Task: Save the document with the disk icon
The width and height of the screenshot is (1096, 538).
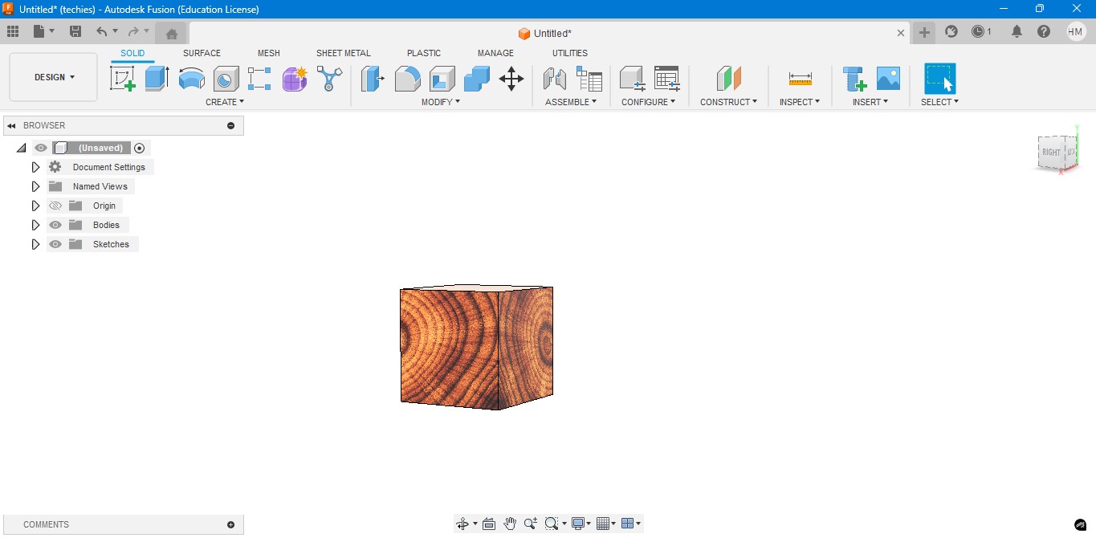Action: click(75, 31)
